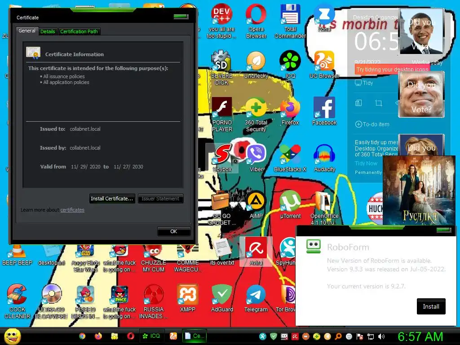This screenshot has height=345, width=460.
Task: Add a To-do item in Desktop Organizer
Action: click(372, 124)
